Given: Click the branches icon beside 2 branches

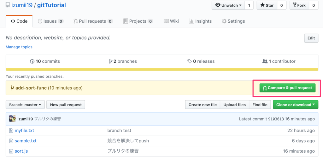Looking at the screenshot, I should coord(110,62).
